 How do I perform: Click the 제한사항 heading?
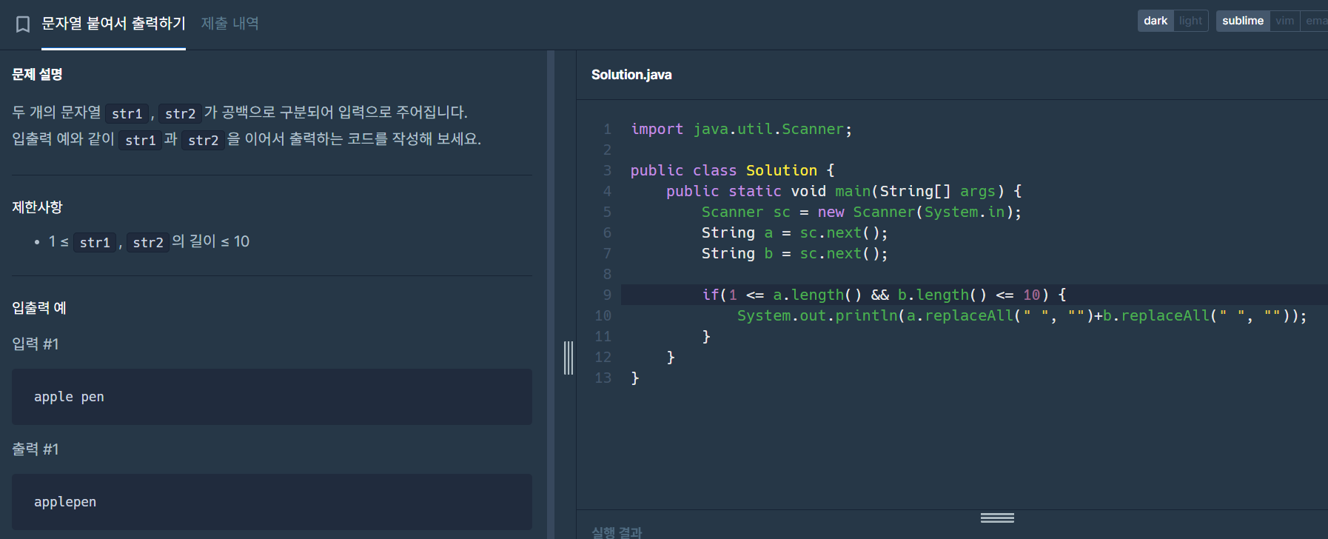click(x=37, y=207)
